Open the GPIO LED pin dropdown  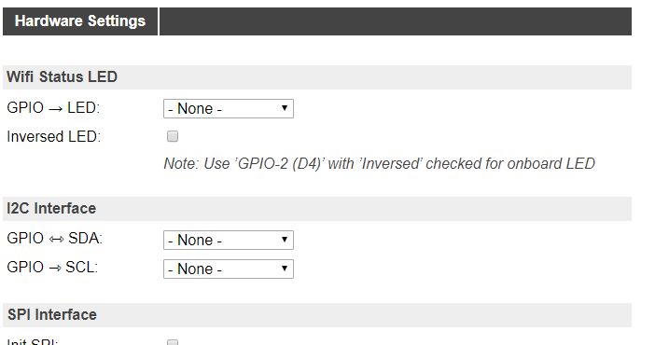(x=229, y=109)
